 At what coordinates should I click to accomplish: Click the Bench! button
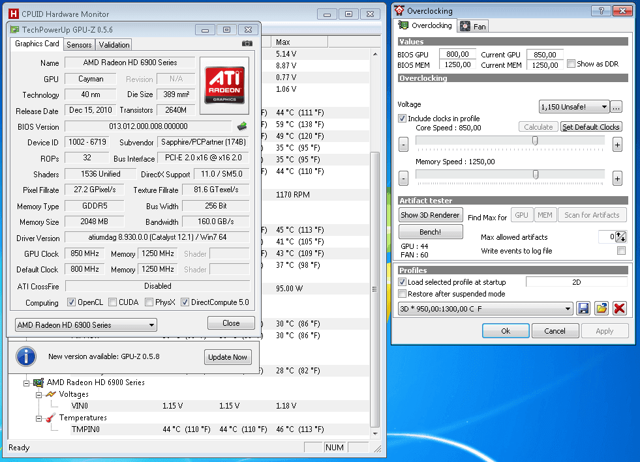[431, 231]
